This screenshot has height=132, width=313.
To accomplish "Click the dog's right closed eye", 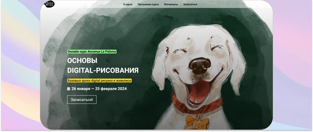I will 217,48.
